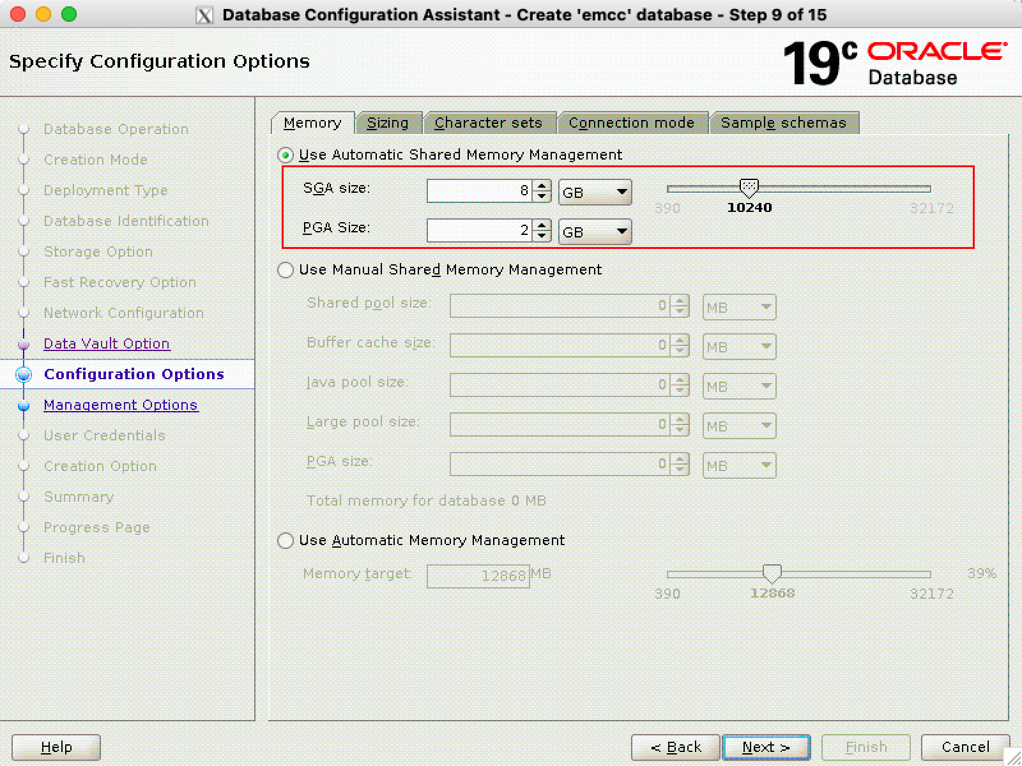Image resolution: width=1022 pixels, height=766 pixels.
Task: Open the Management Options step link
Action: 121,405
